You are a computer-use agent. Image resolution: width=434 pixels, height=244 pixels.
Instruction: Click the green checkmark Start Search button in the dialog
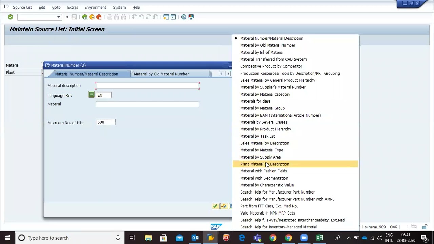[215, 206]
